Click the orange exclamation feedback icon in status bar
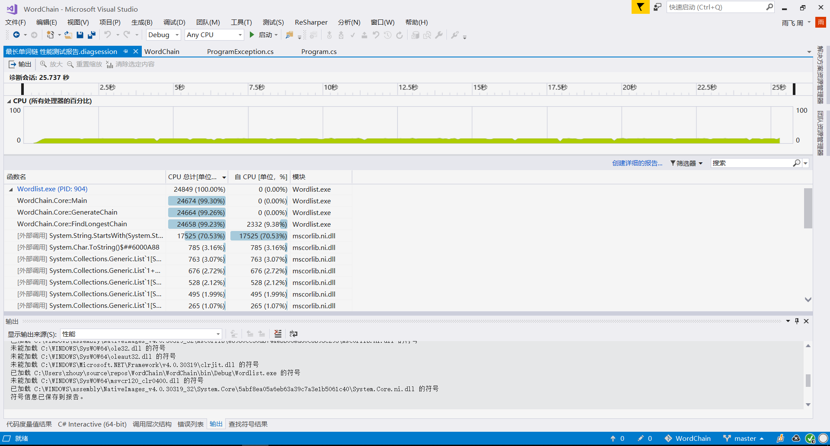This screenshot has height=446, width=830. coord(780,438)
